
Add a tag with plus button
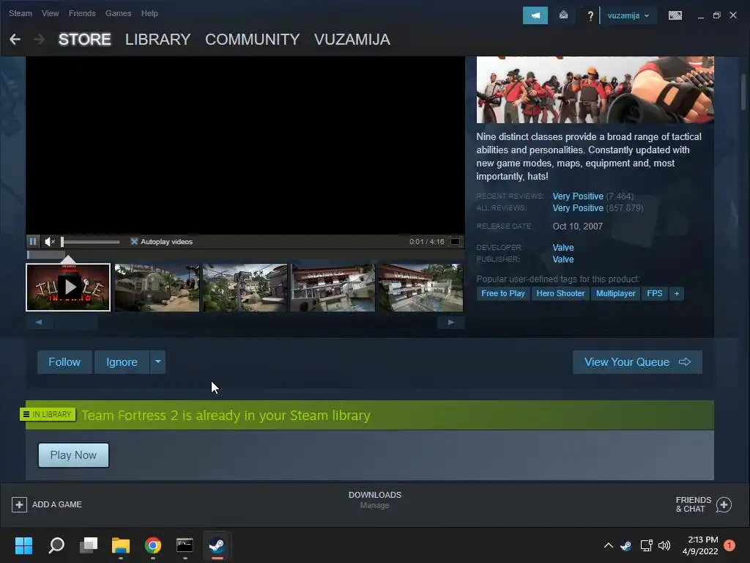[x=676, y=293]
